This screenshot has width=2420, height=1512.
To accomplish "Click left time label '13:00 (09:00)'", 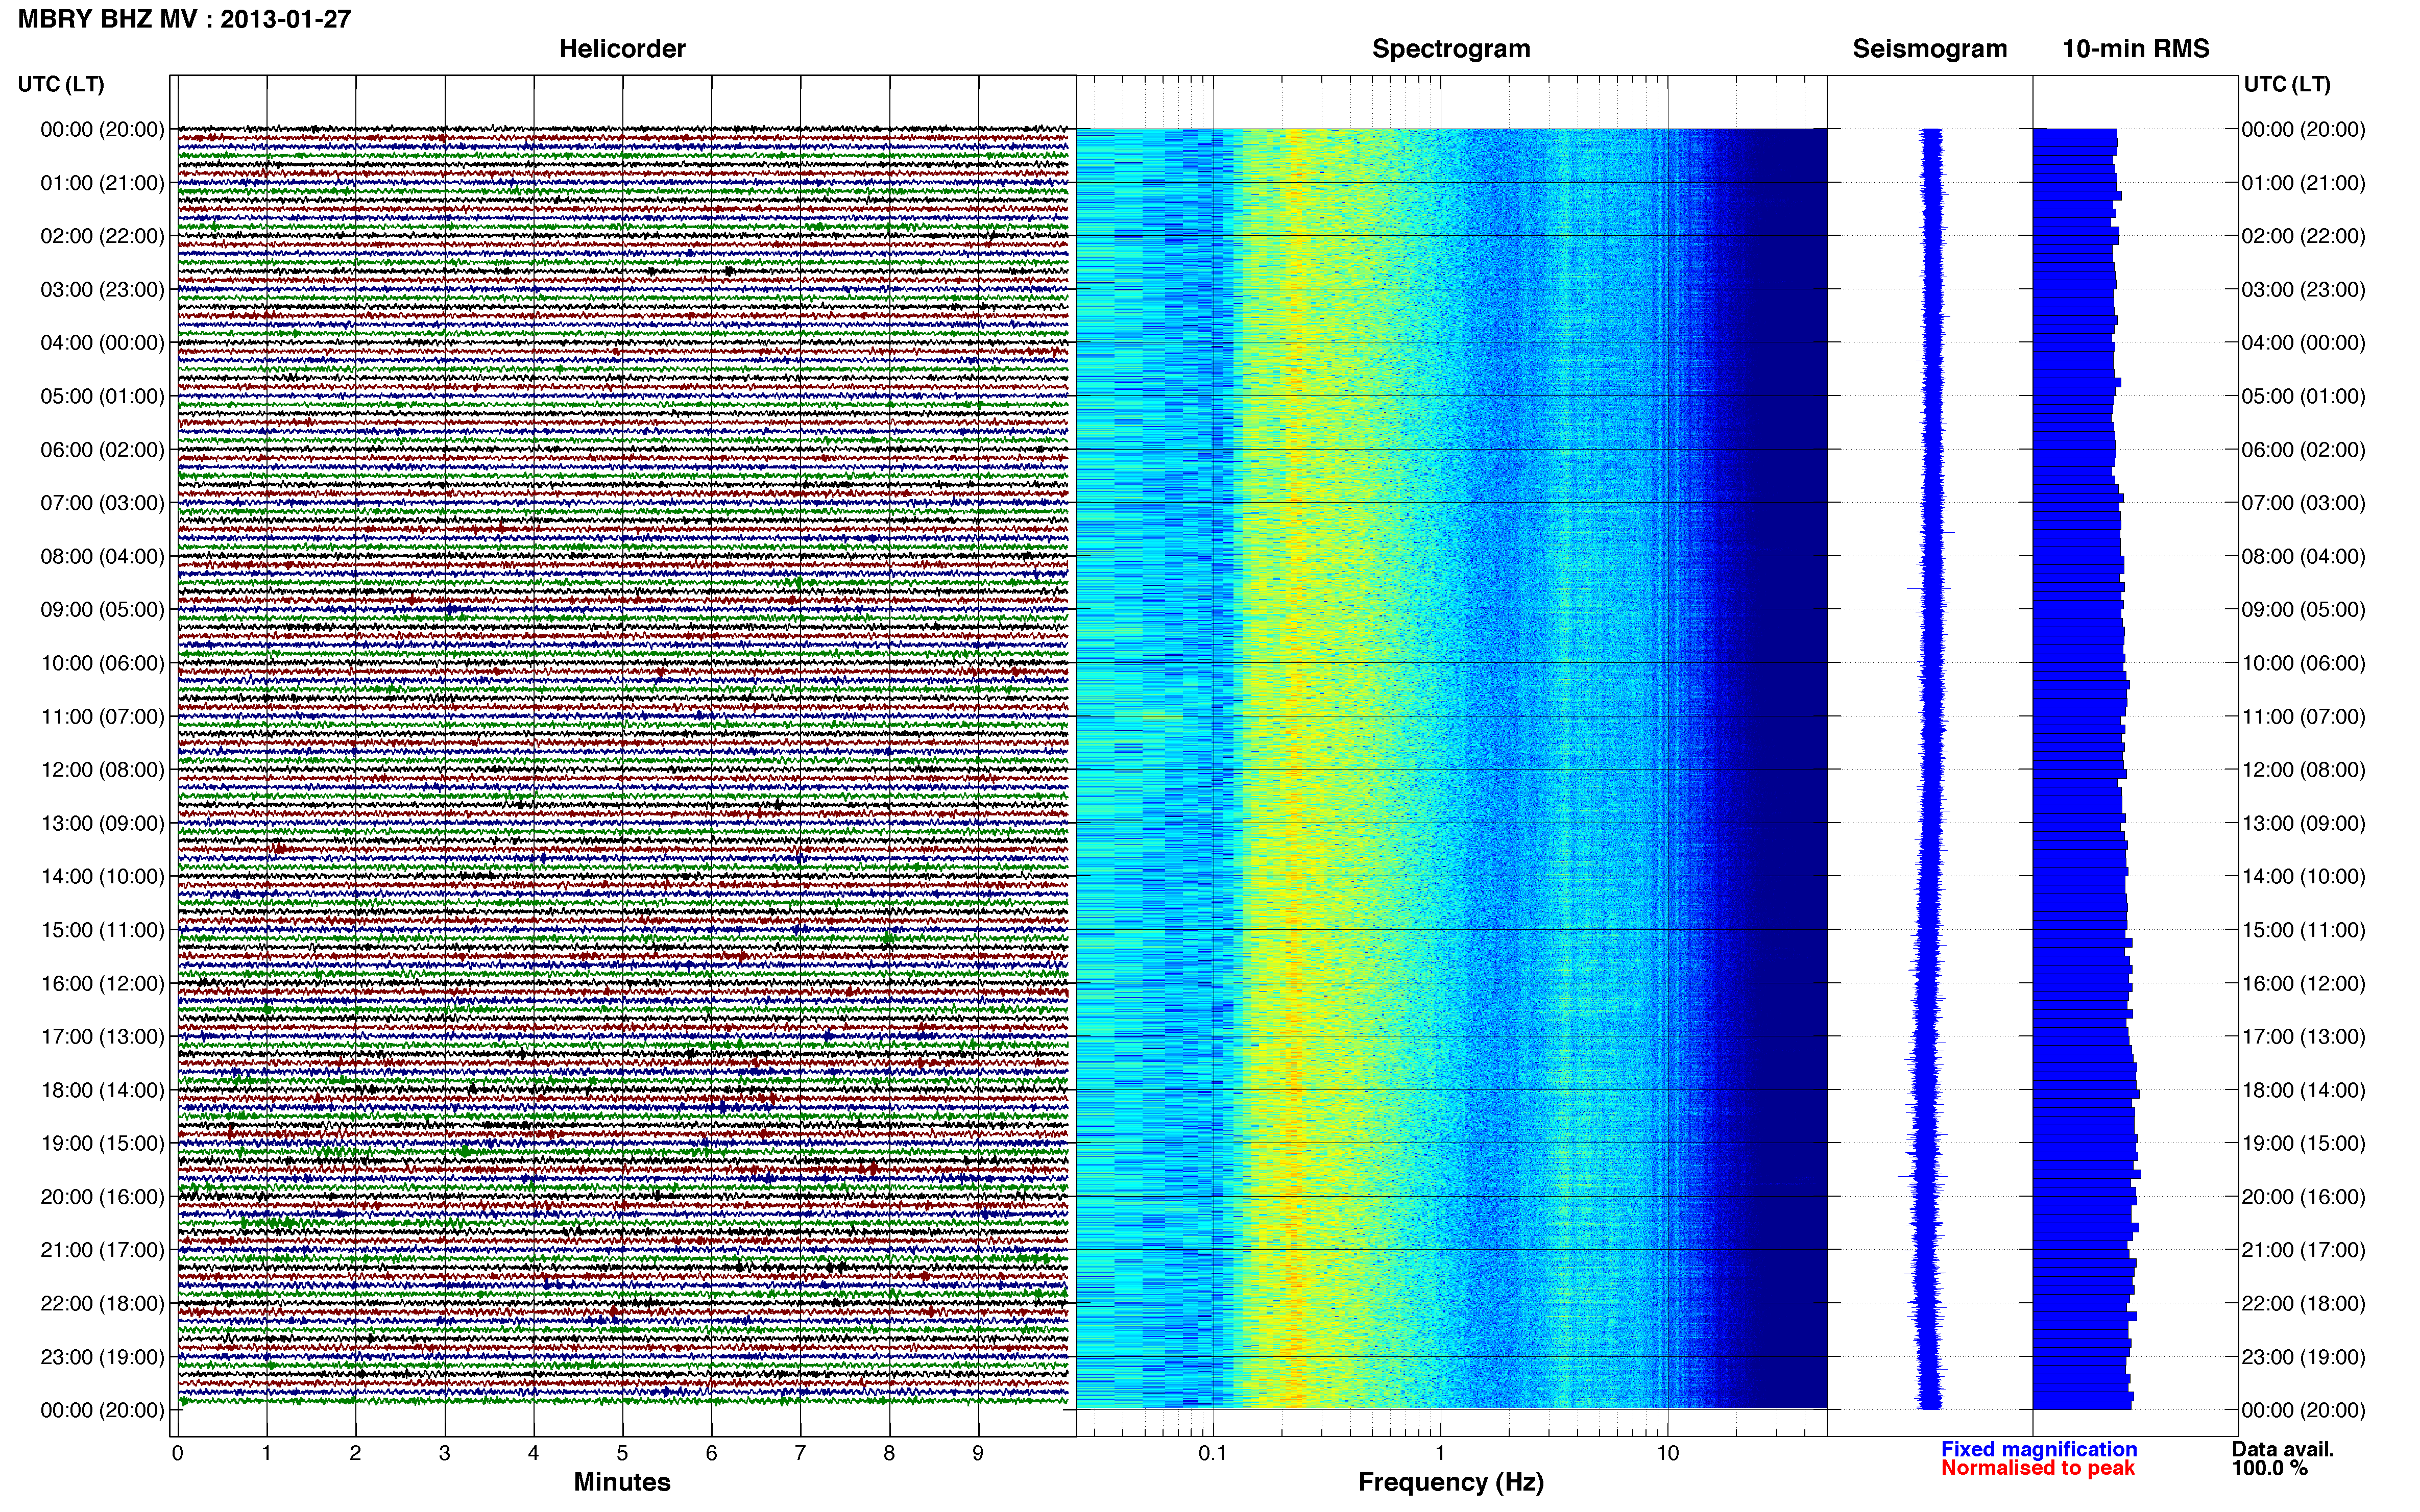I will (102, 823).
